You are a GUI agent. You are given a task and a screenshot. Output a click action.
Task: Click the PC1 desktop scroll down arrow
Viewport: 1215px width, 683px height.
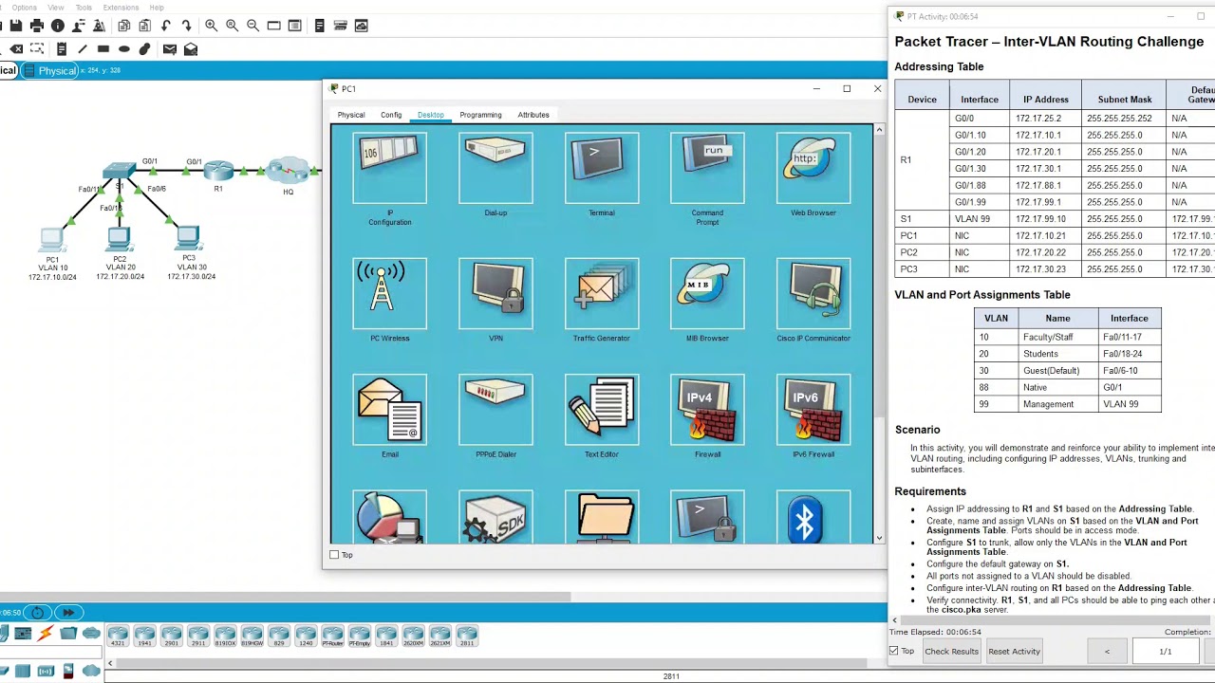879,538
